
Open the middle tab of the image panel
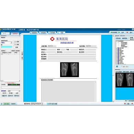point(126,72)
